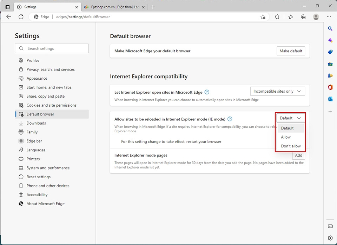Open sidebar Search magnifier icon

(330, 28)
